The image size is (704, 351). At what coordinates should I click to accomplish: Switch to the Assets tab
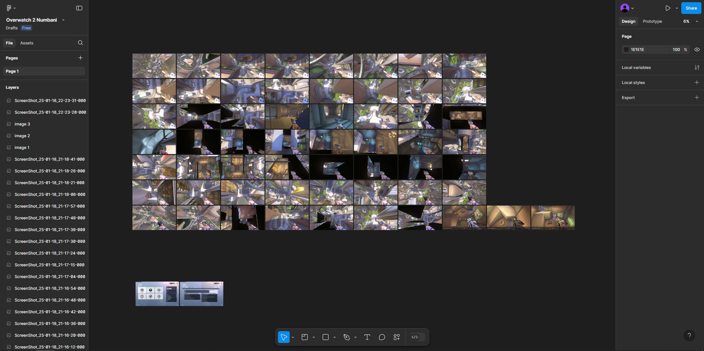click(27, 43)
